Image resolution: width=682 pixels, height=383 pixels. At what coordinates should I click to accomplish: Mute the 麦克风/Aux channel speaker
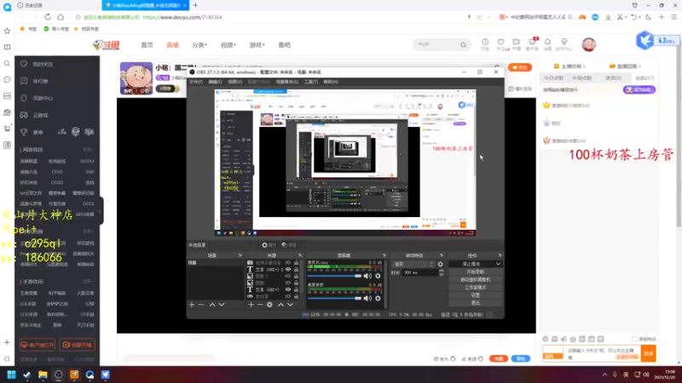tap(368, 276)
